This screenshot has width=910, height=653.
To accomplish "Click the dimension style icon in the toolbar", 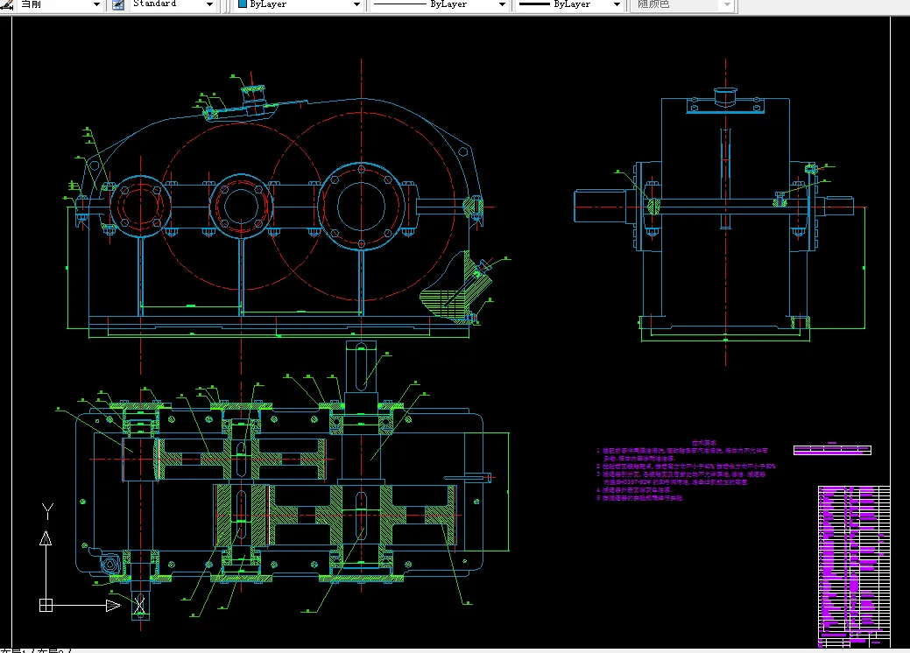I will pyautogui.click(x=7, y=5).
